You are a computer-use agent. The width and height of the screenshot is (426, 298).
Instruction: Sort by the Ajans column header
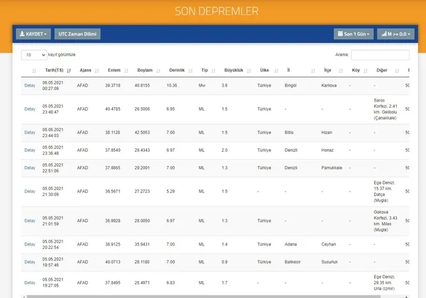[x=82, y=70]
